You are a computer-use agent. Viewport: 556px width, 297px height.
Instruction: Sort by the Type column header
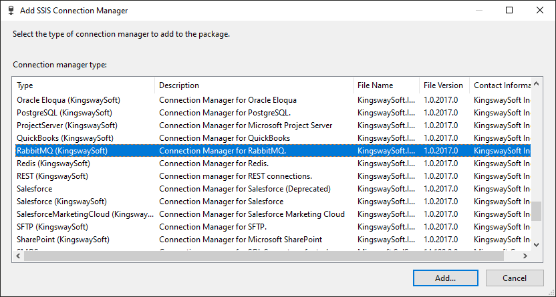tap(84, 85)
